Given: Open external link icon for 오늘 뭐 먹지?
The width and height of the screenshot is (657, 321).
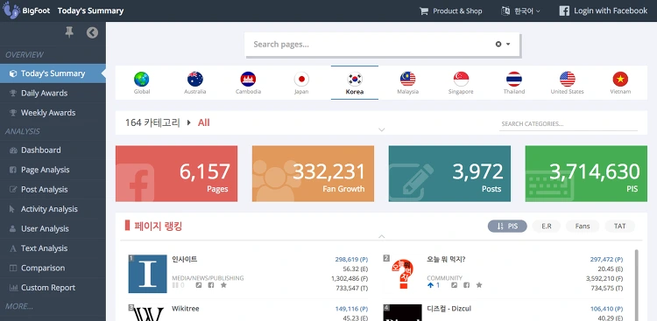Looking at the screenshot, I should coord(454,285).
